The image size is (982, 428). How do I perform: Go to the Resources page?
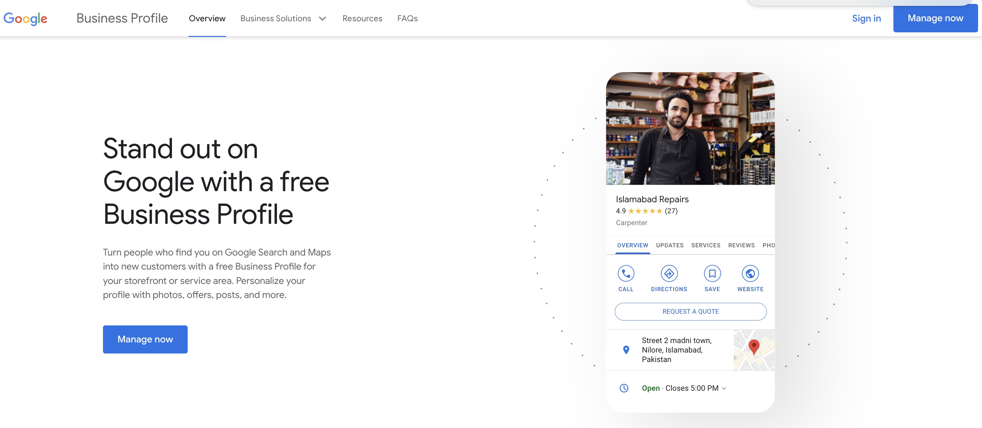point(362,18)
